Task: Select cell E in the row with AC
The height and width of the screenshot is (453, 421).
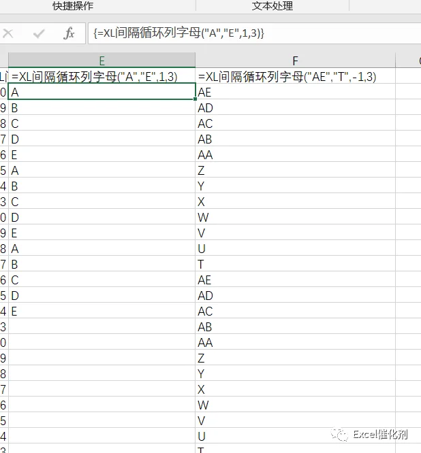Action: (x=102, y=311)
